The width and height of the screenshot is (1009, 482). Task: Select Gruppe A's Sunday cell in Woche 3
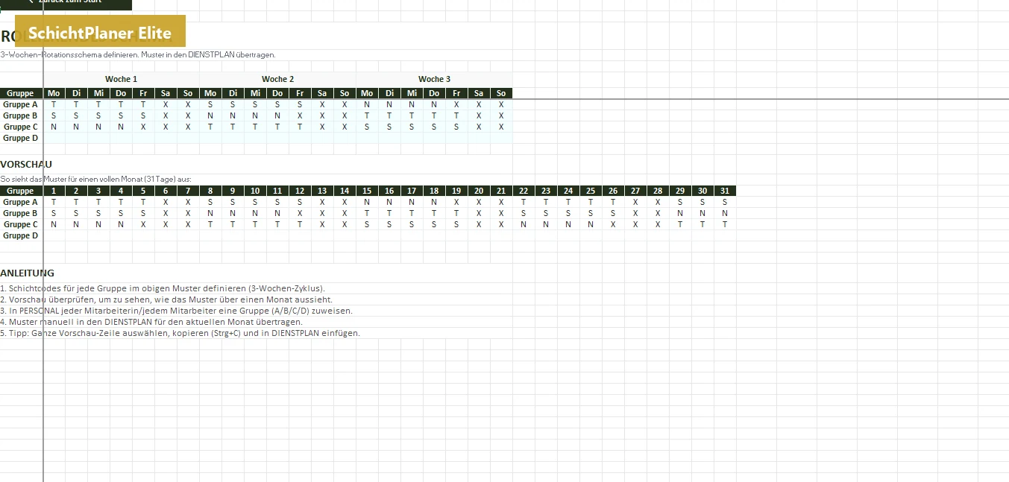(x=501, y=104)
